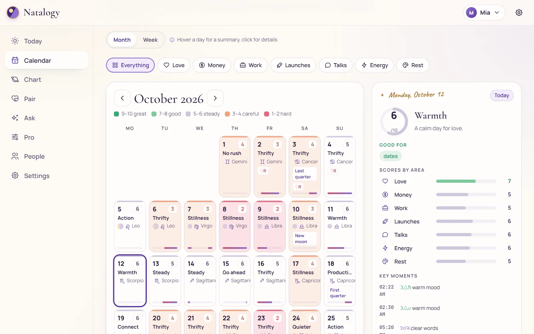This screenshot has height=334, width=534.
Task: Click the Work briefcase icon in scores
Action: (x=385, y=208)
